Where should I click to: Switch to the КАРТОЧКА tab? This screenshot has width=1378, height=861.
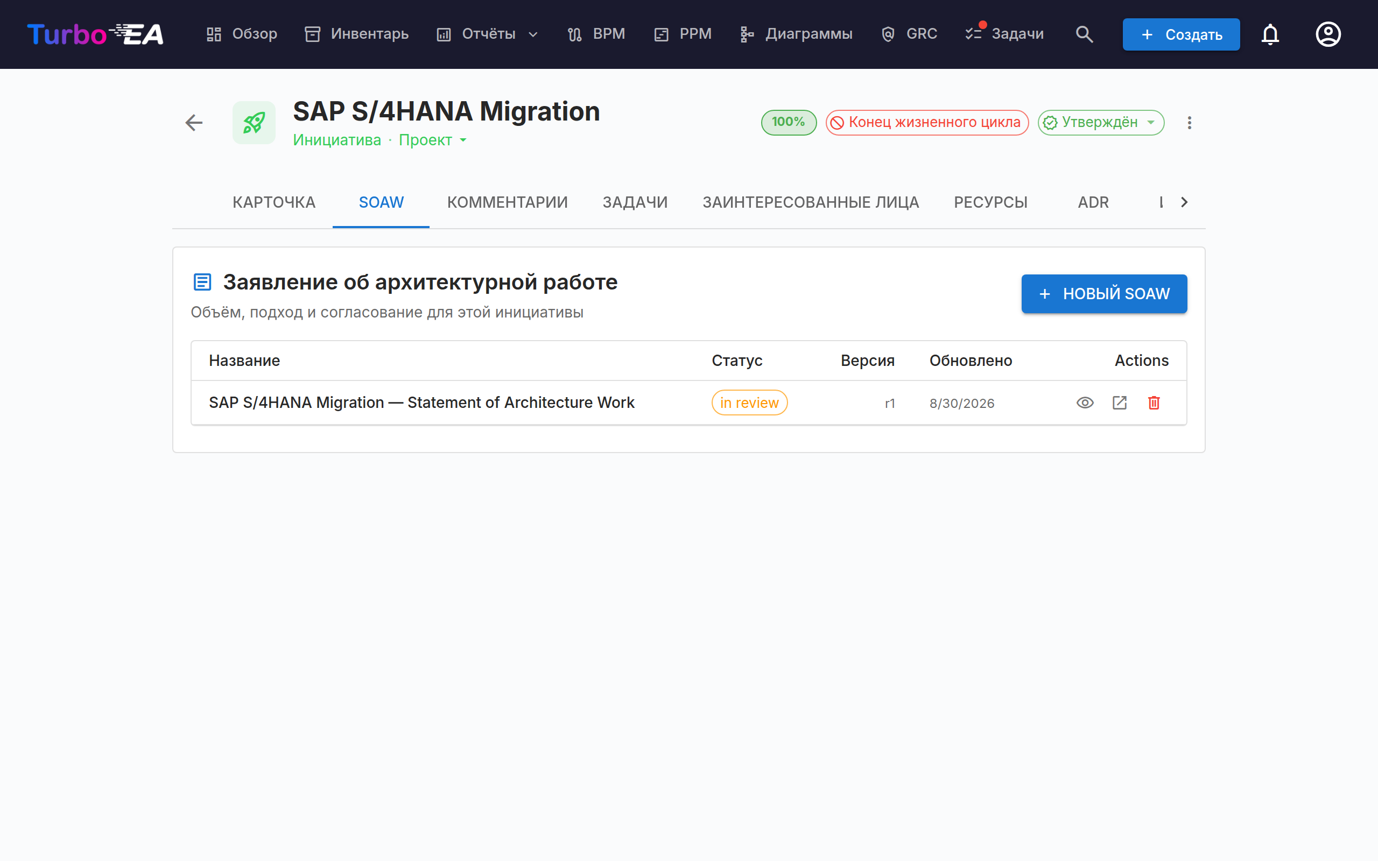pos(274,202)
